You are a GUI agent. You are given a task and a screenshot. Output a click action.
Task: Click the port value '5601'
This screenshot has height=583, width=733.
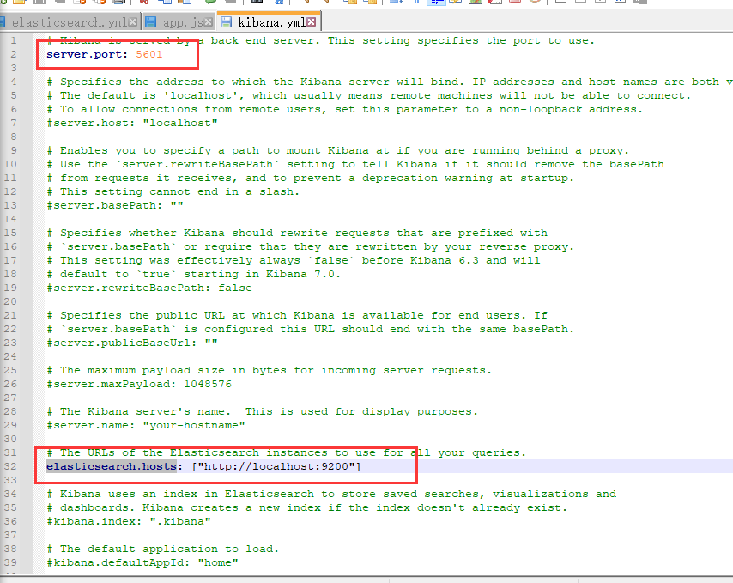pos(149,54)
